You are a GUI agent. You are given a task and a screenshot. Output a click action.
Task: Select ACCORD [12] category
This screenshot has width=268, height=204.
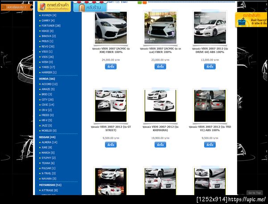pos(50,84)
